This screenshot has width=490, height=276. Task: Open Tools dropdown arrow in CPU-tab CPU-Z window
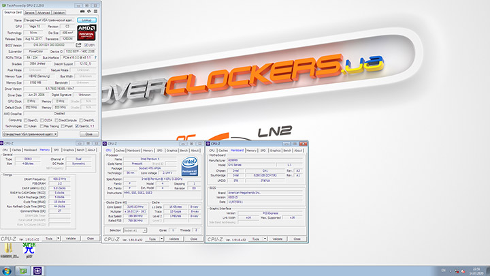pyautogui.click(x=161, y=239)
